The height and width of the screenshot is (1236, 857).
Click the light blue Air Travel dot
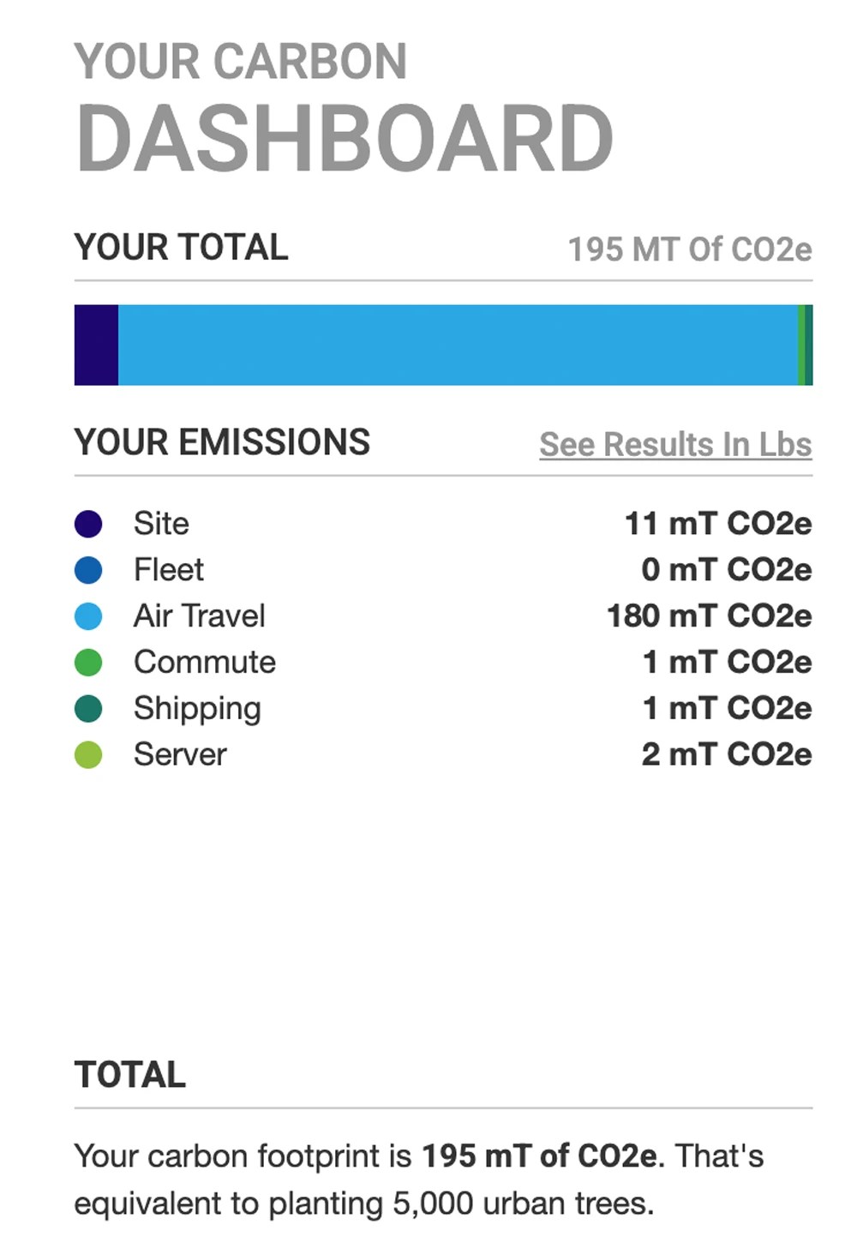(88, 616)
